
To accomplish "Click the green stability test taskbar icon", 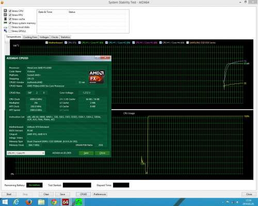I will pyautogui.click(x=78, y=202).
